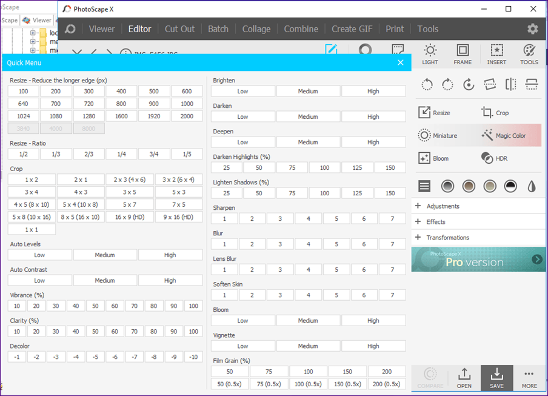Click the Magic Color tool
The height and width of the screenshot is (396, 548).
(504, 135)
